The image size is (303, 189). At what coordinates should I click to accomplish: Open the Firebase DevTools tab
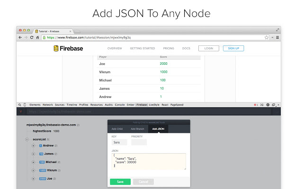(x=142, y=105)
